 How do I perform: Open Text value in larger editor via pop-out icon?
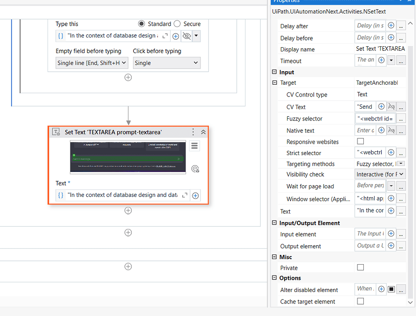[x=184, y=195]
